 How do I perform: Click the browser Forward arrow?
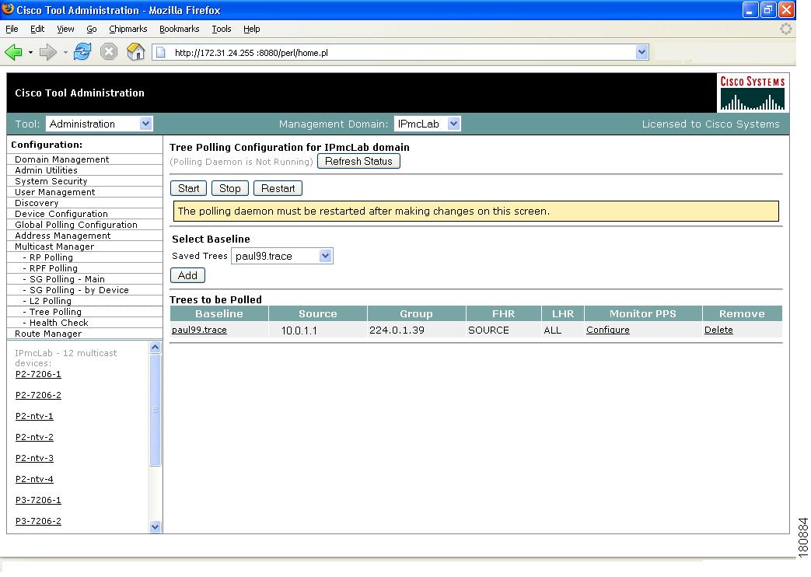[47, 52]
